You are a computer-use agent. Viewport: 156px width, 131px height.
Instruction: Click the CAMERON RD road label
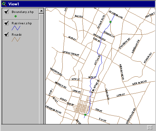(x=124, y=43)
